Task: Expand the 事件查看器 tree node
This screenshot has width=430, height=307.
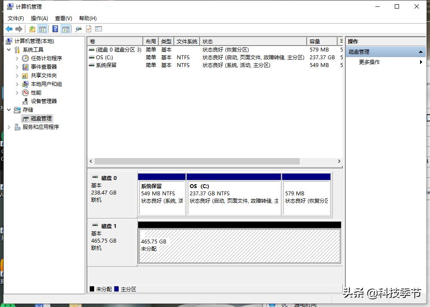Action: pos(17,67)
